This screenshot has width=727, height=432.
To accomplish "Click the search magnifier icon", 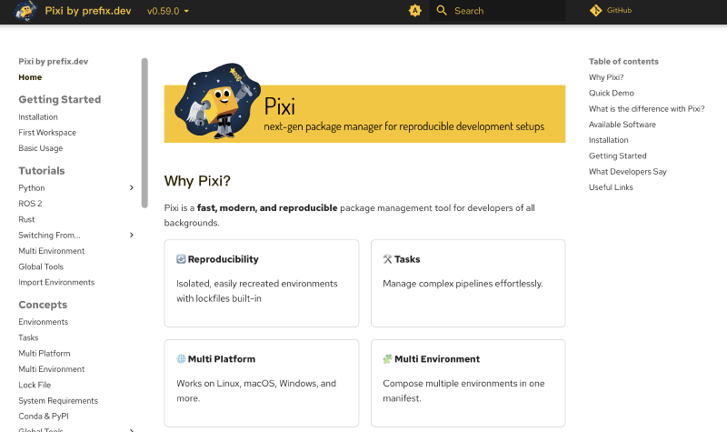I will click(x=442, y=11).
